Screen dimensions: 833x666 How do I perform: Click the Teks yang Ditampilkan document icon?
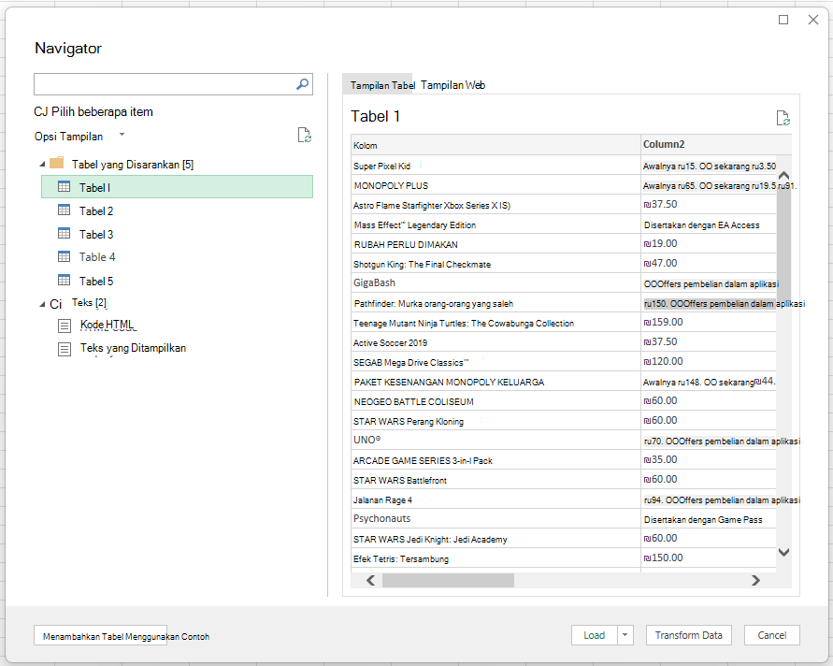coord(65,349)
